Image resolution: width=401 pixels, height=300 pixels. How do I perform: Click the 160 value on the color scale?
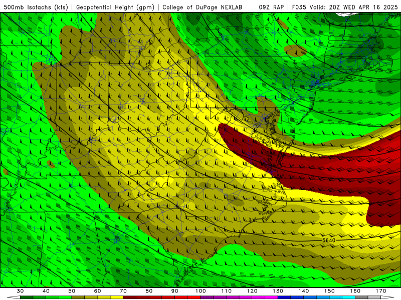355,291
